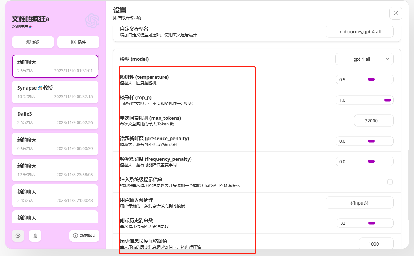The image size is (414, 256).
Task: Click the Notion cube icon in sidebar
Action: (35, 236)
